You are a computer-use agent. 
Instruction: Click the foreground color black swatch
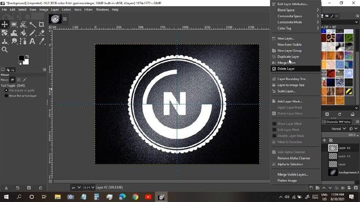pyautogui.click(x=21, y=58)
